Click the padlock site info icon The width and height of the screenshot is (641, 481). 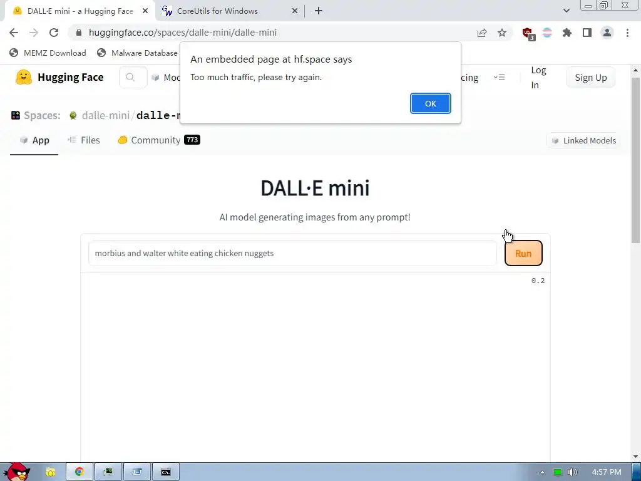coord(79,33)
